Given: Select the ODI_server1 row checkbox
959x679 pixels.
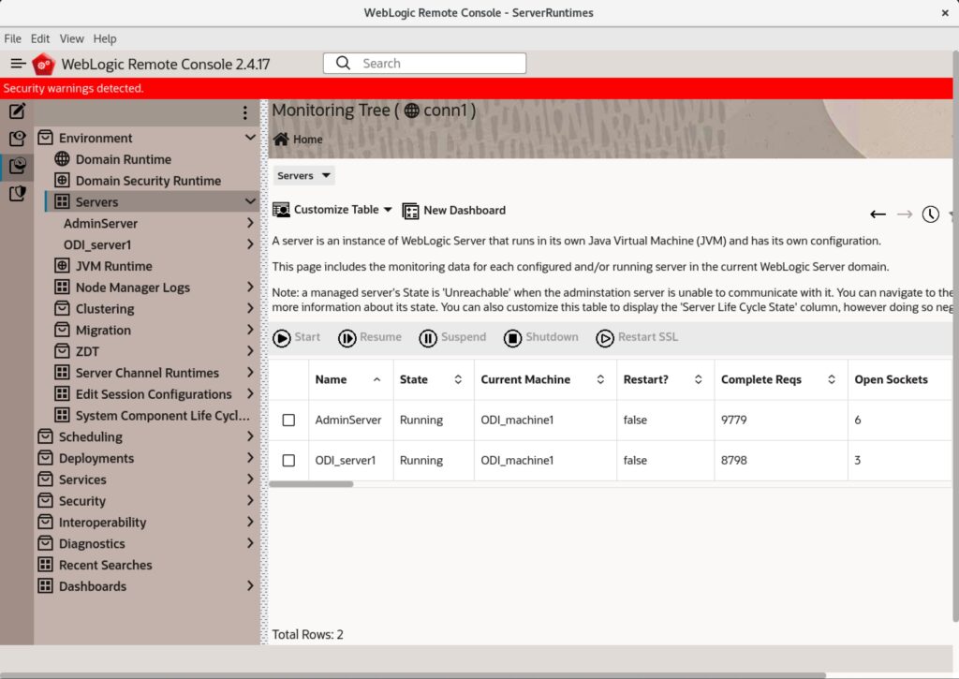Looking at the screenshot, I should tap(288, 461).
